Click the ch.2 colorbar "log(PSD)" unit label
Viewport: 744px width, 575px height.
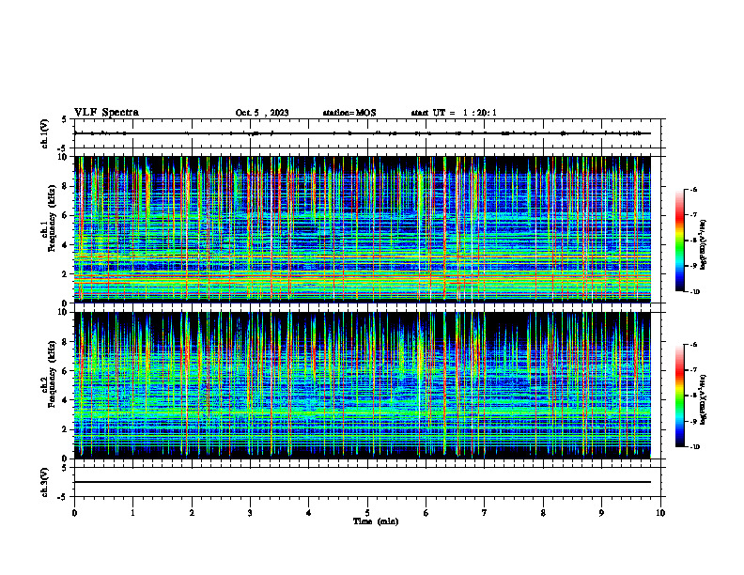[x=704, y=399]
